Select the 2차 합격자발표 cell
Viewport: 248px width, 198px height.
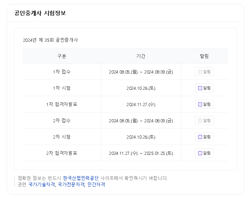coord(62,153)
